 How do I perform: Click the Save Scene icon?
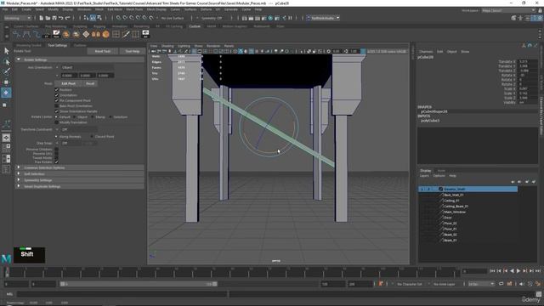pos(54,18)
